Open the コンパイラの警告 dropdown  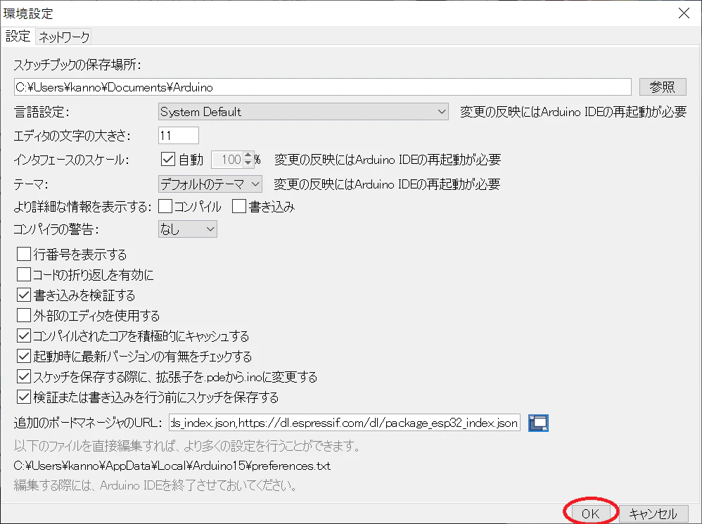(188, 229)
